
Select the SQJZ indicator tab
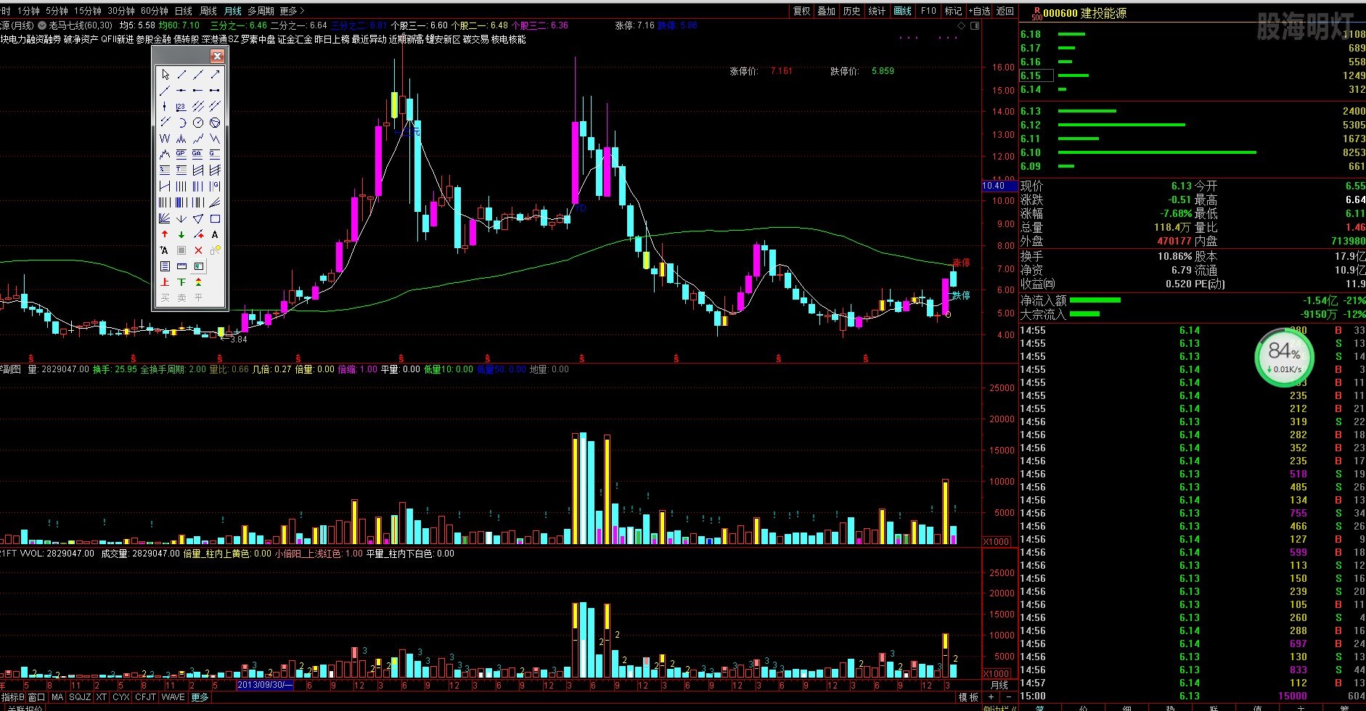[x=80, y=697]
